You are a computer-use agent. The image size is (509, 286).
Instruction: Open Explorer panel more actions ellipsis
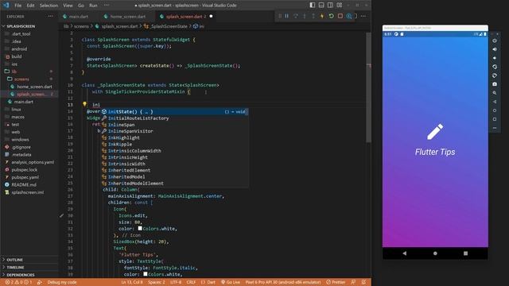51,16
